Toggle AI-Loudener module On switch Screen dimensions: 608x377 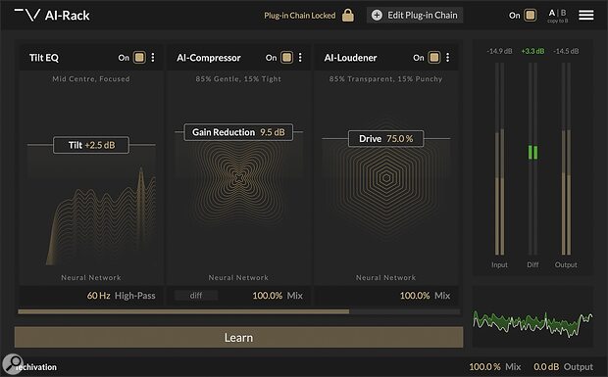[x=433, y=58]
